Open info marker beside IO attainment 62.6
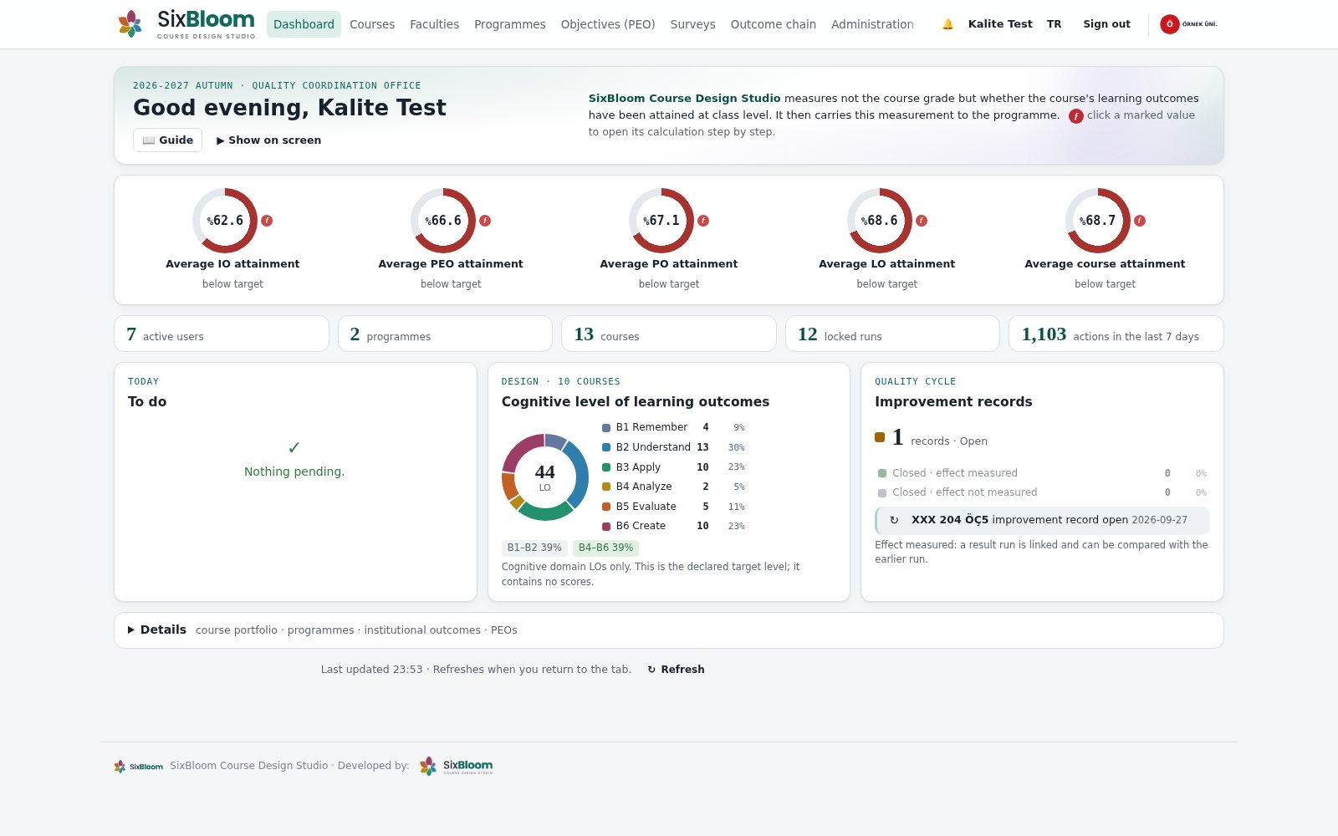 [x=267, y=221]
